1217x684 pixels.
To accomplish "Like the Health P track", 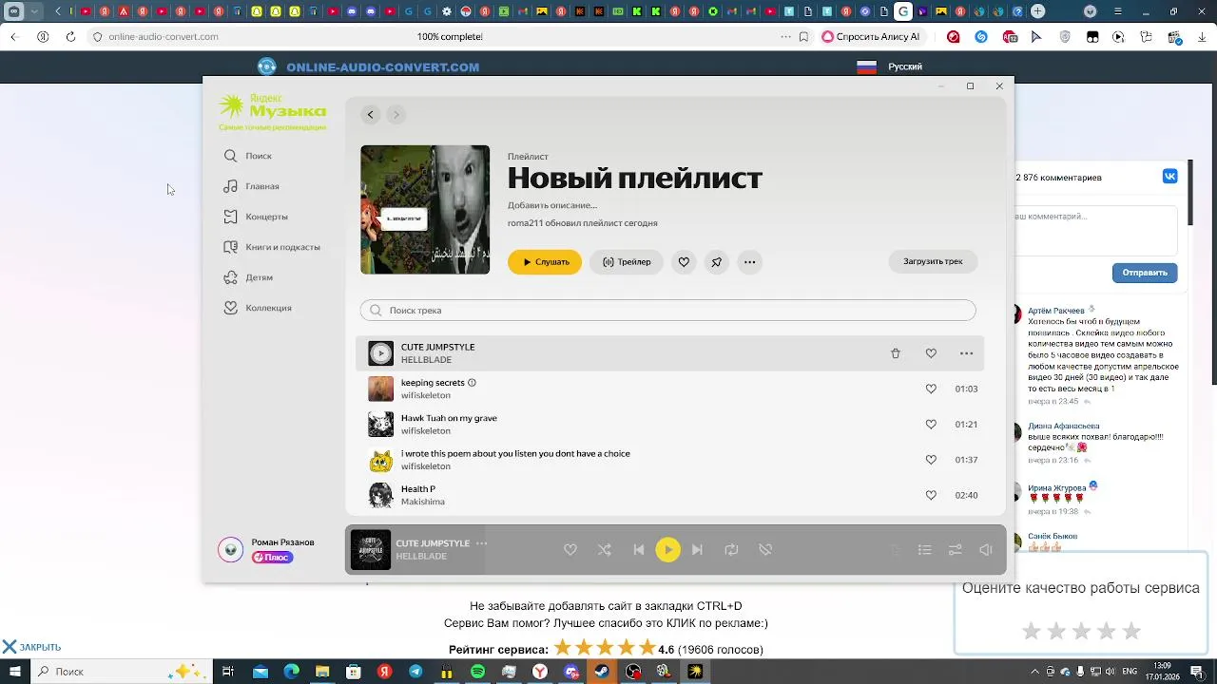I will (x=931, y=495).
